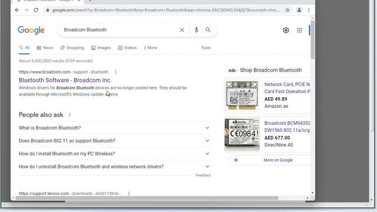The height and width of the screenshot is (212, 377).
Task: Click the URL in the address bar
Action: click(x=166, y=10)
